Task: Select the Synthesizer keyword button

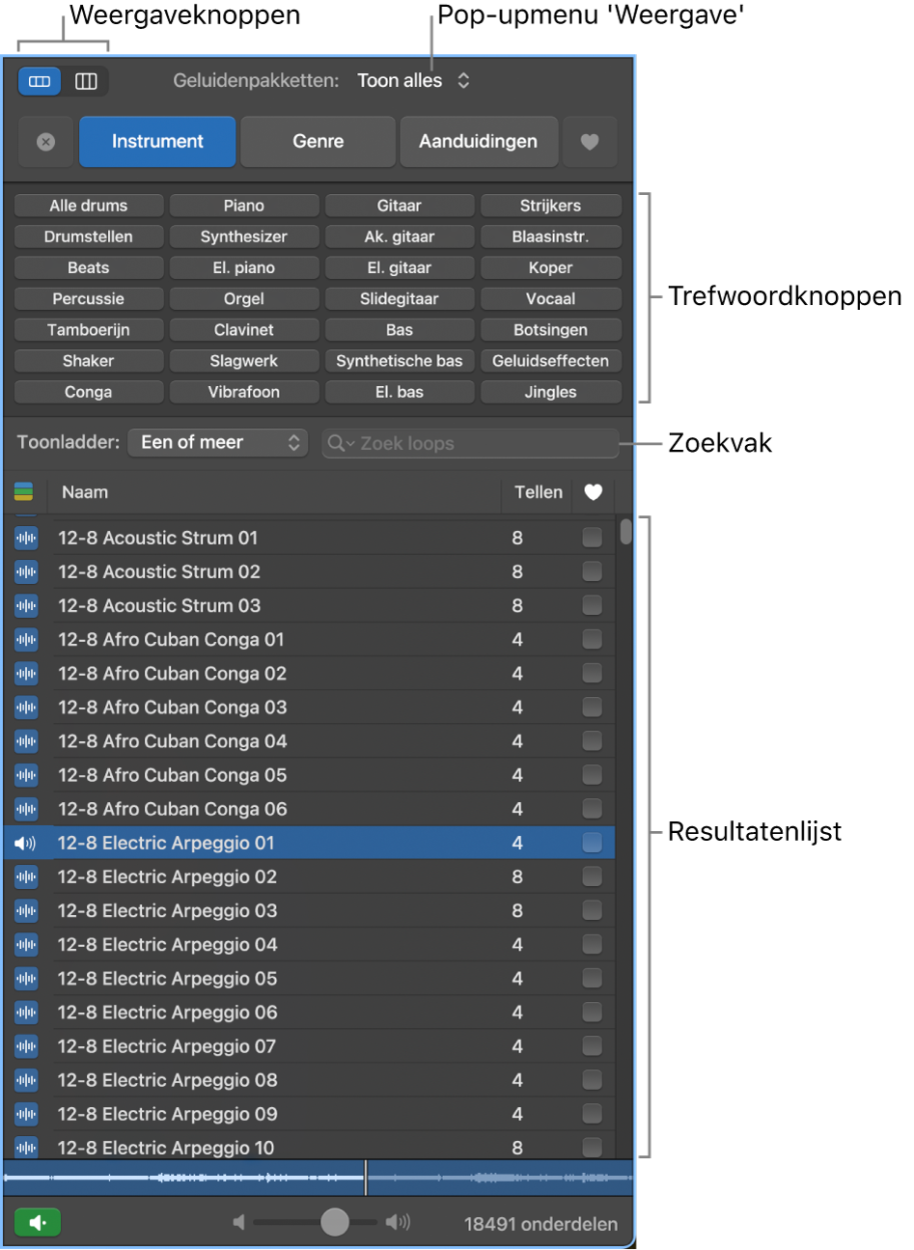Action: tap(243, 236)
